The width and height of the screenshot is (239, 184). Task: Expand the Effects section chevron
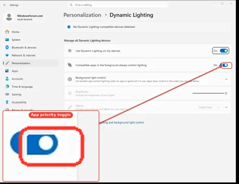pyautogui.click(x=226, y=107)
